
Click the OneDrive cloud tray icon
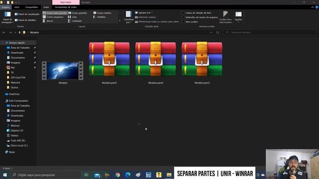tap(263, 175)
